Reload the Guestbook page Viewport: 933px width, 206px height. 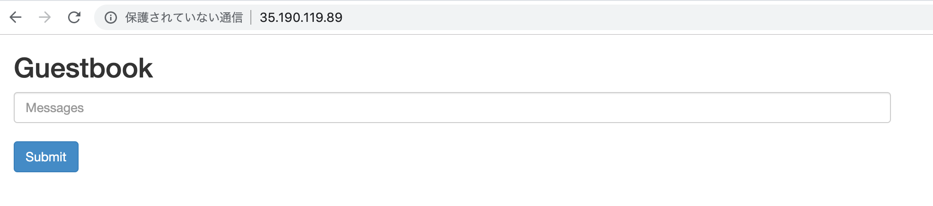[x=74, y=17]
